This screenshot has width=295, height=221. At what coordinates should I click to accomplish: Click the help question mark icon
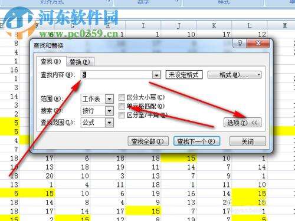click(x=240, y=43)
